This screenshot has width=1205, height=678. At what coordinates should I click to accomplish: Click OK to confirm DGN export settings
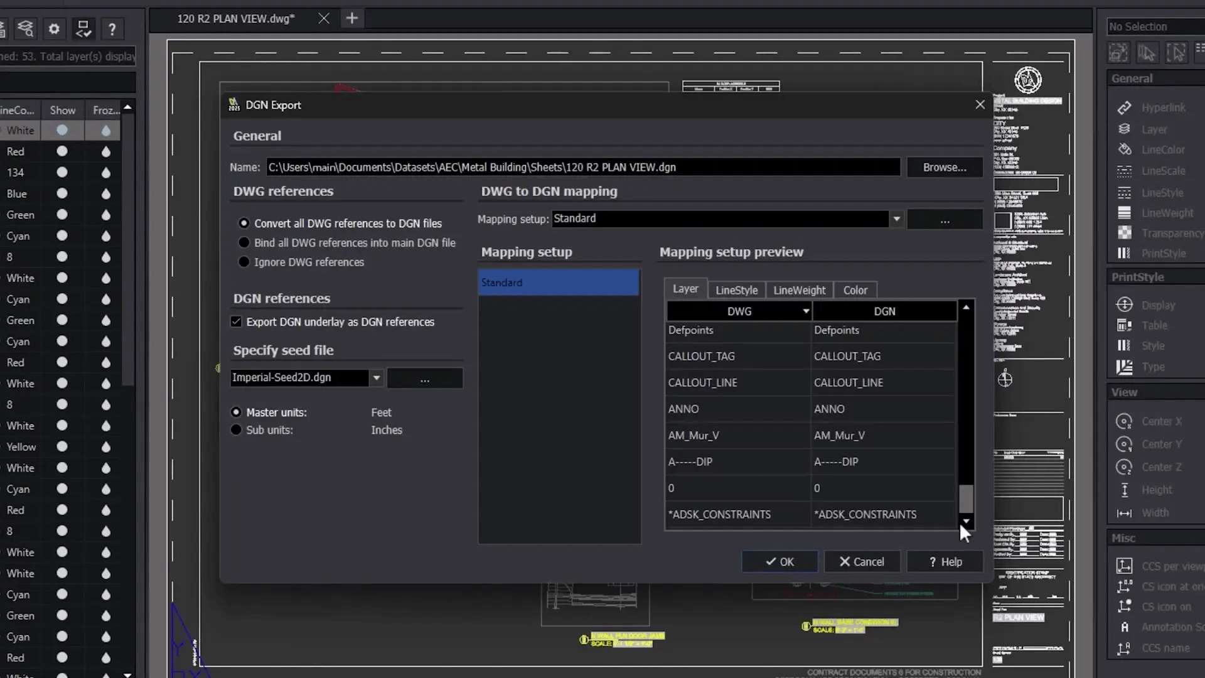[x=779, y=561]
